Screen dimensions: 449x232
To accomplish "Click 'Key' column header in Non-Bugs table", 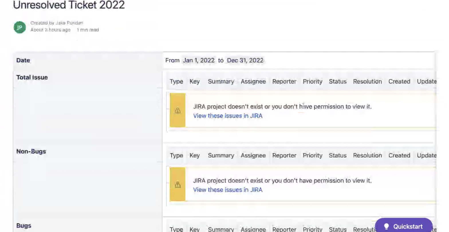I will coord(194,156).
